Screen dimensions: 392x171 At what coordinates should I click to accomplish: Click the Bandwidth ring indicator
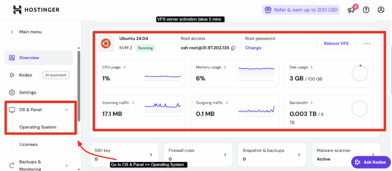[x=359, y=109]
